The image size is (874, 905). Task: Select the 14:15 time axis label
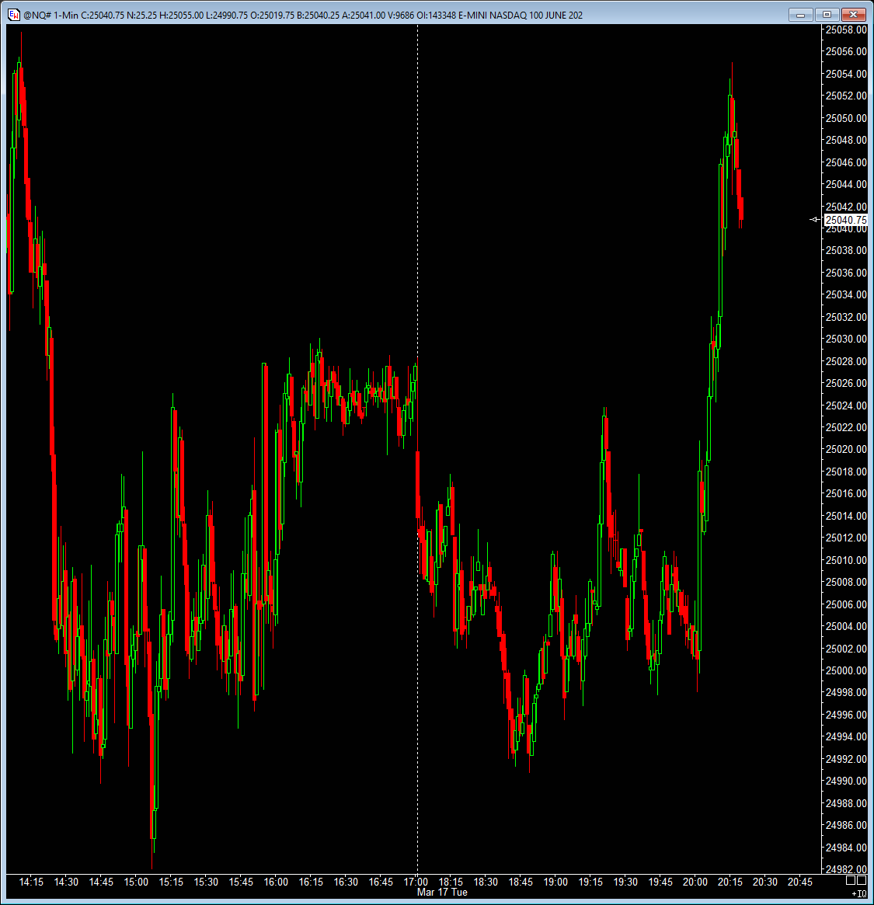pos(31,882)
